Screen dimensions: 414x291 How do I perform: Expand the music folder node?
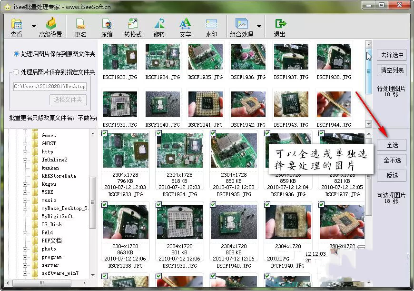(x=25, y=201)
